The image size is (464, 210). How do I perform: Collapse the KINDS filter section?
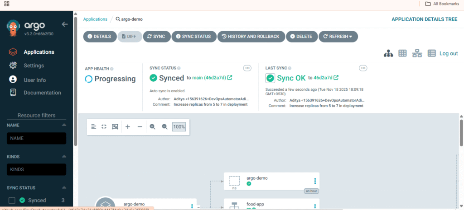(64, 157)
